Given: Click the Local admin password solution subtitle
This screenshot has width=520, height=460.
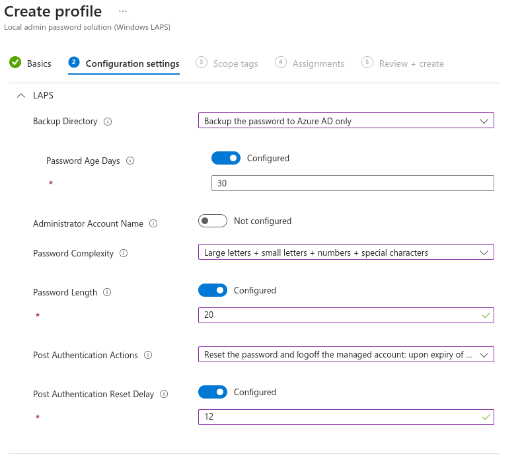Looking at the screenshot, I should 87,27.
